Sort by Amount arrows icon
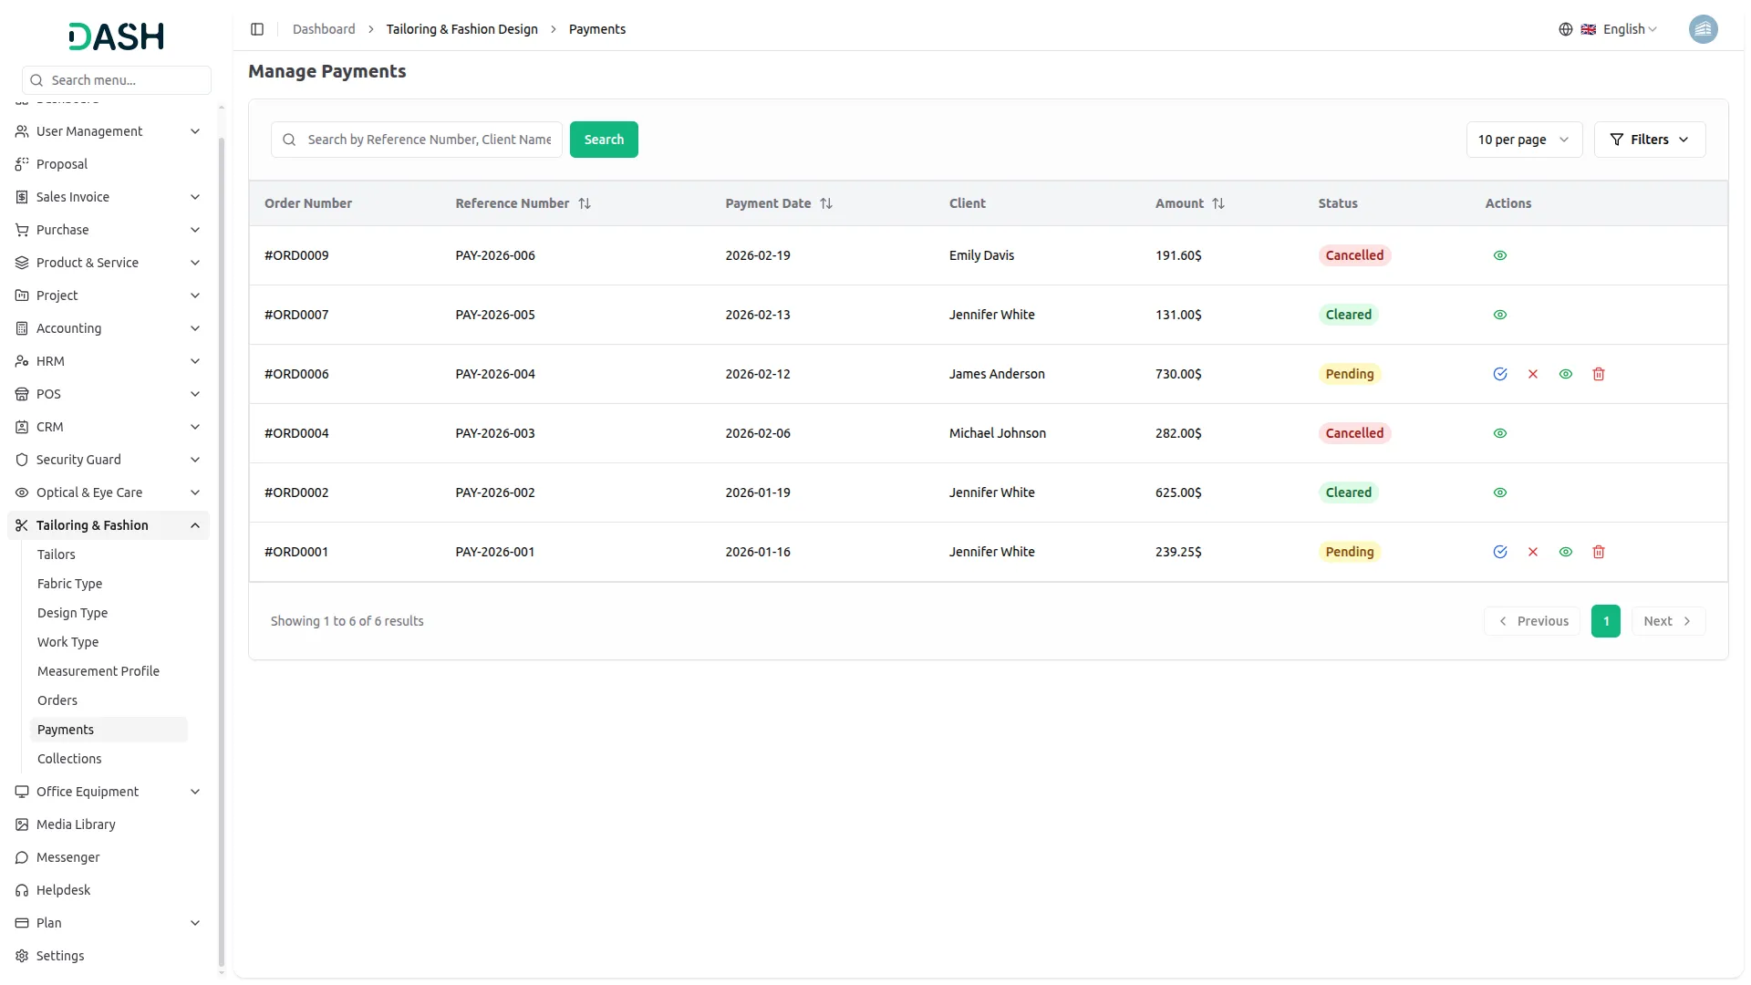The image size is (1751, 985). coord(1217,203)
